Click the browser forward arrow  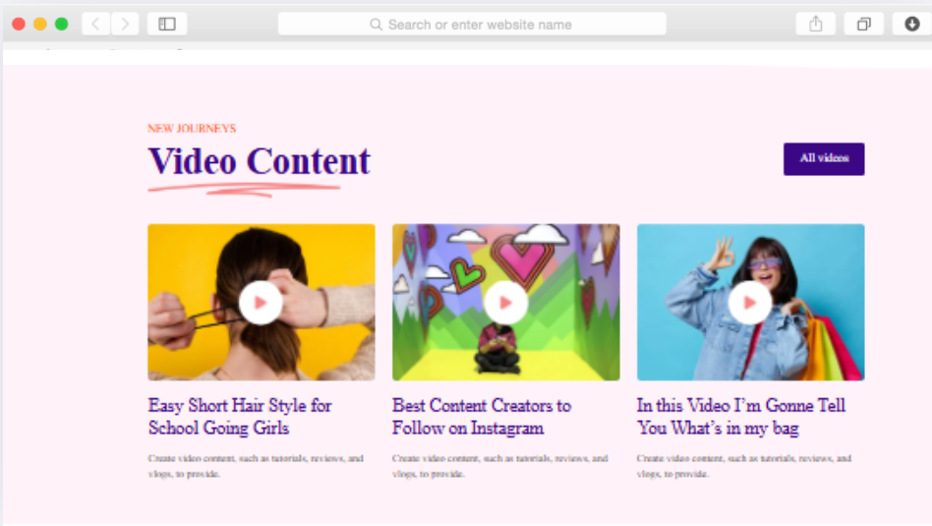125,24
